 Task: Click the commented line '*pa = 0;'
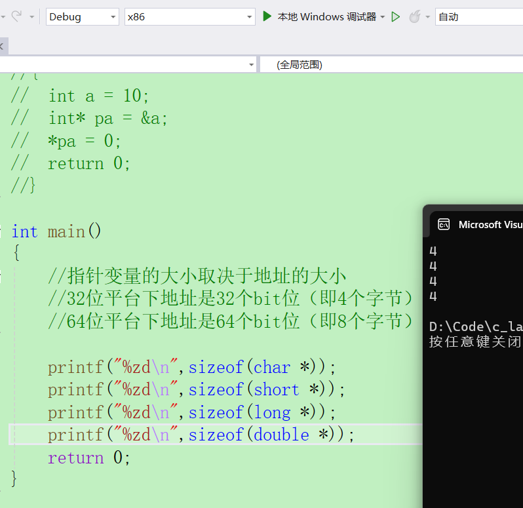66,141
